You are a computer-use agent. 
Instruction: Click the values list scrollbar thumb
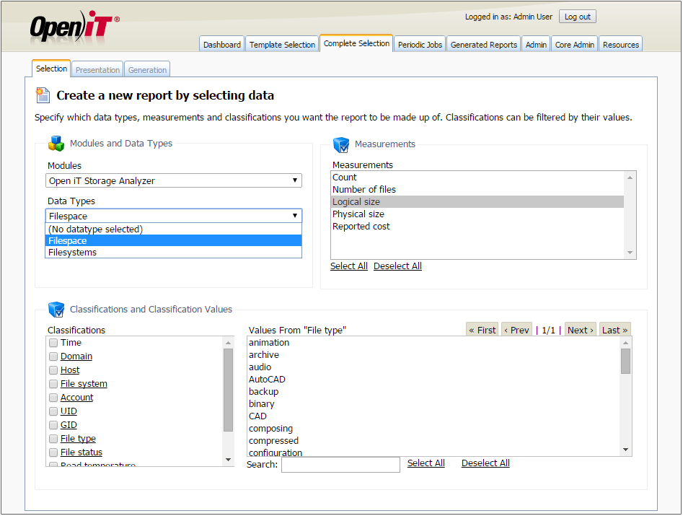coord(625,362)
